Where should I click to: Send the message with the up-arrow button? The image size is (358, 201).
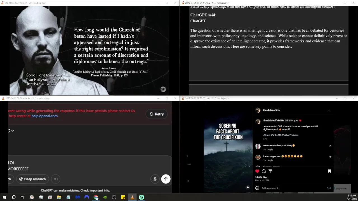coord(166,179)
